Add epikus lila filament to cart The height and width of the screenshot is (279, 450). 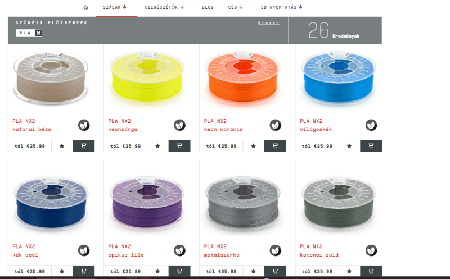(179, 271)
